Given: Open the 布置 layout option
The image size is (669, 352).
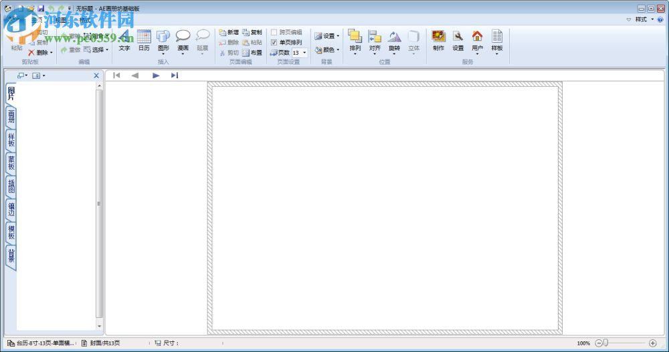Looking at the screenshot, I should point(252,53).
